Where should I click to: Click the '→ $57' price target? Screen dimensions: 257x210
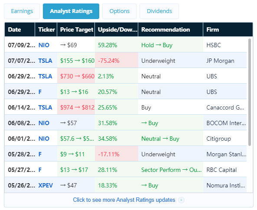68,123
